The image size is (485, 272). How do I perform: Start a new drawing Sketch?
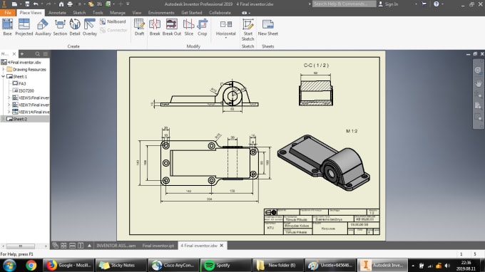247,30
